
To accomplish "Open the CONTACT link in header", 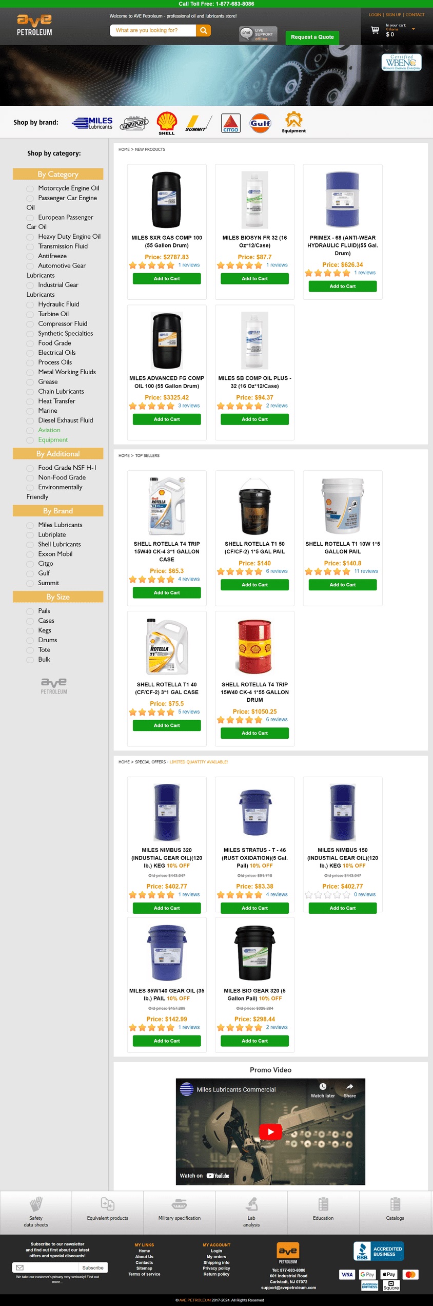I will click(x=415, y=15).
